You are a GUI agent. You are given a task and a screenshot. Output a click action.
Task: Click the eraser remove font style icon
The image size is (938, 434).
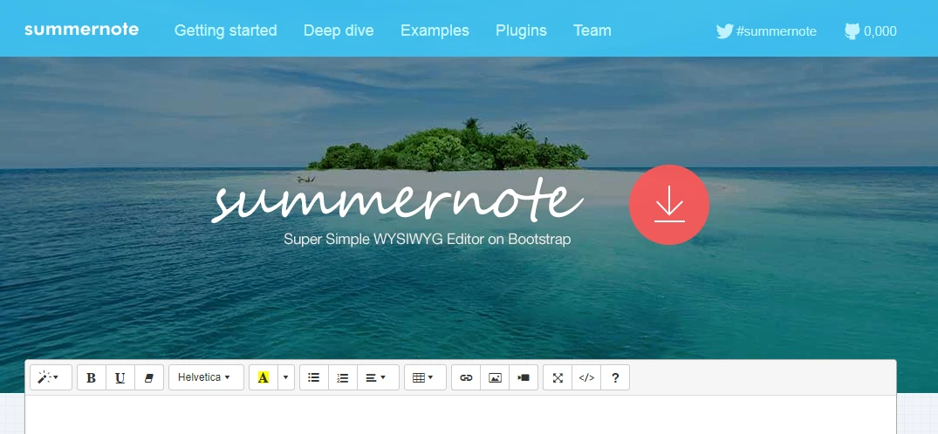pyautogui.click(x=149, y=378)
